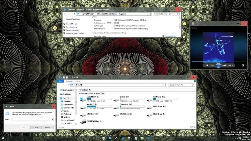Image resolution: width=251 pixels, height=141 pixels.
Task: Click the Change settings link
Action: (x=170, y=36)
